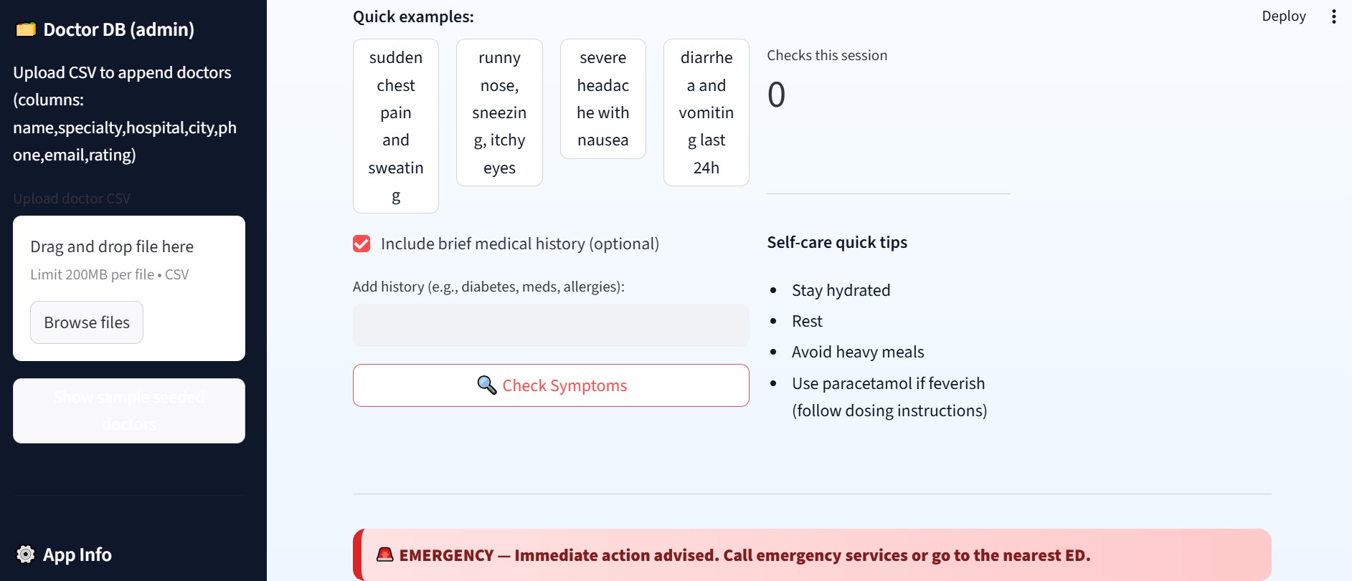Screen dimensions: 1352x581
Task: Uncheck Include brief medical history
Action: [361, 244]
